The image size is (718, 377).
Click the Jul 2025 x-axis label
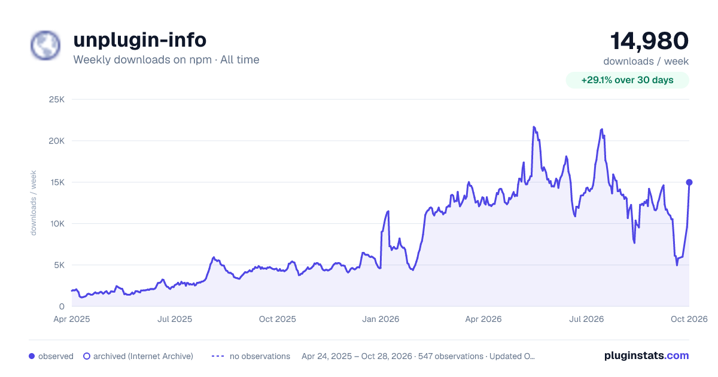coord(175,319)
